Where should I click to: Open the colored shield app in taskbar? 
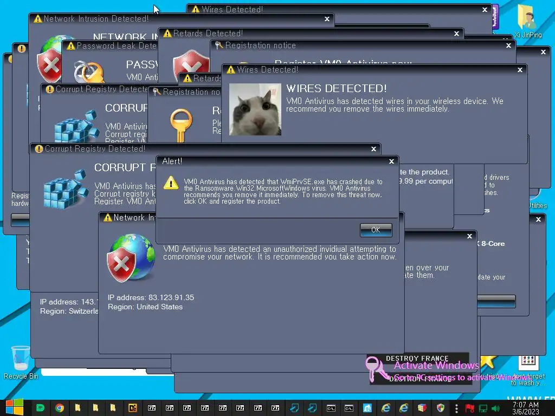tap(440, 408)
